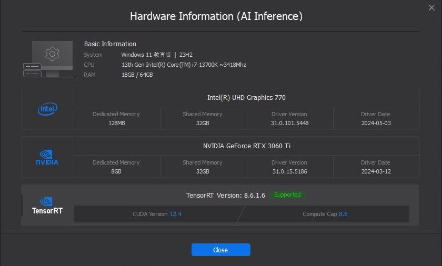Click the computer settings illustration icon
This screenshot has height=266, width=442.
(x=48, y=59)
